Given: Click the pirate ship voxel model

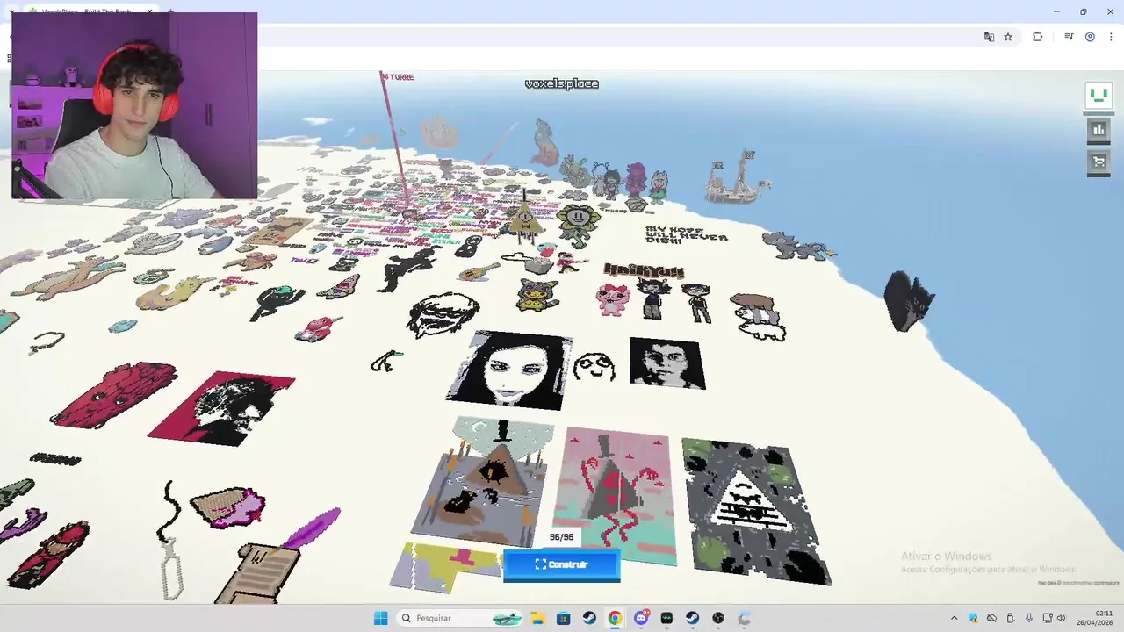Looking at the screenshot, I should (x=739, y=178).
